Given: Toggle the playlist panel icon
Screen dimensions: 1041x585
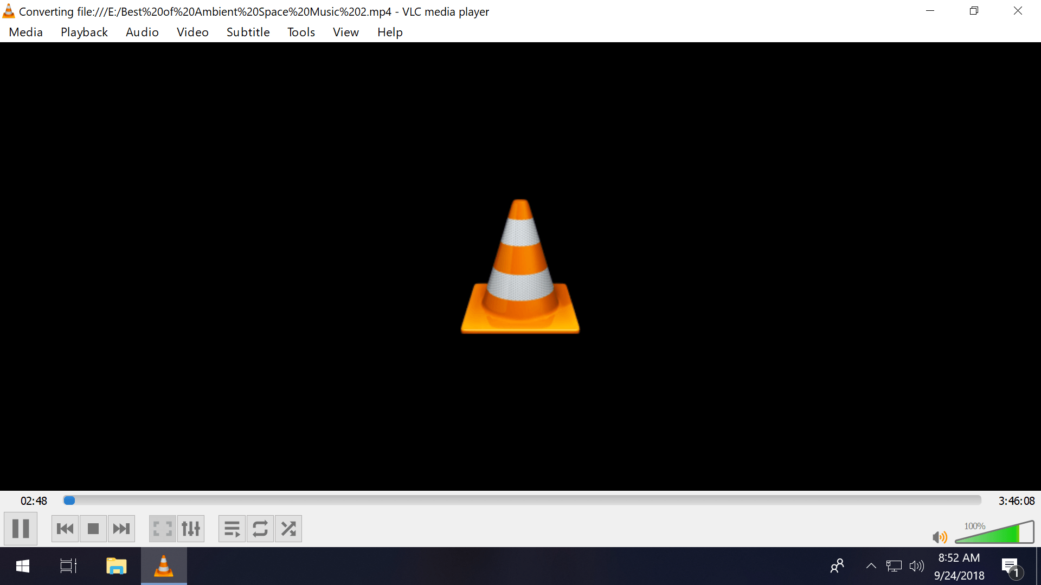Looking at the screenshot, I should point(231,529).
